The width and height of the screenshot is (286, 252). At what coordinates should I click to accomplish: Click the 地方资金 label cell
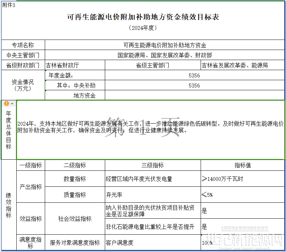click(x=75, y=95)
